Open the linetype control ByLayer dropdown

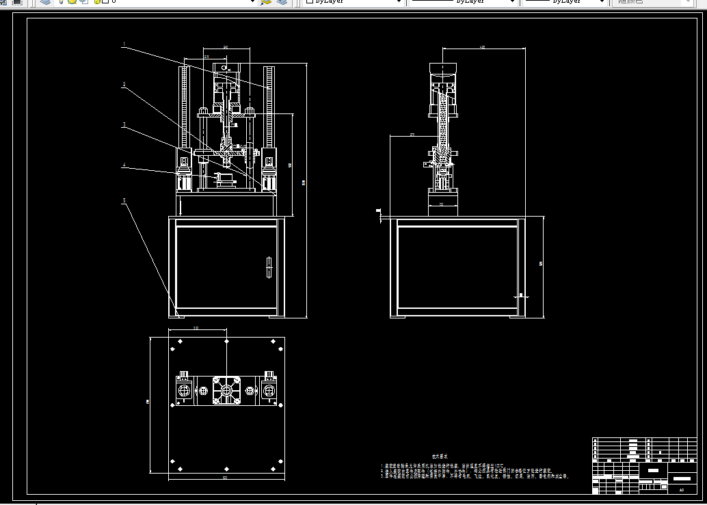(x=463, y=2)
